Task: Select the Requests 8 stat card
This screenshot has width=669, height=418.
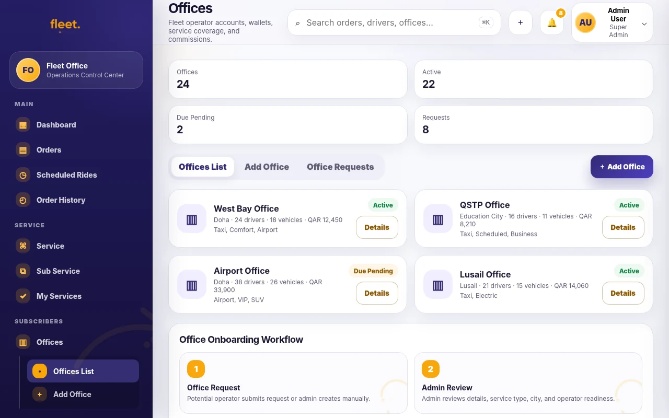Action: click(534, 125)
